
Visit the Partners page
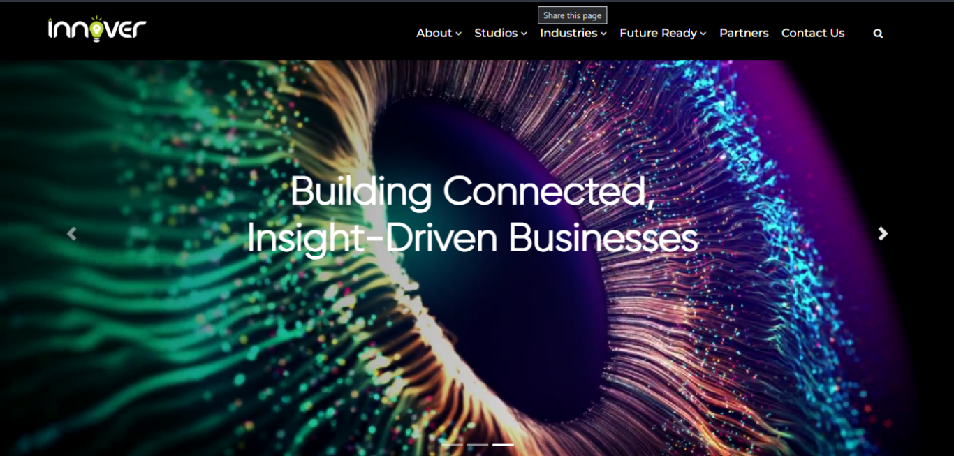[x=744, y=33]
